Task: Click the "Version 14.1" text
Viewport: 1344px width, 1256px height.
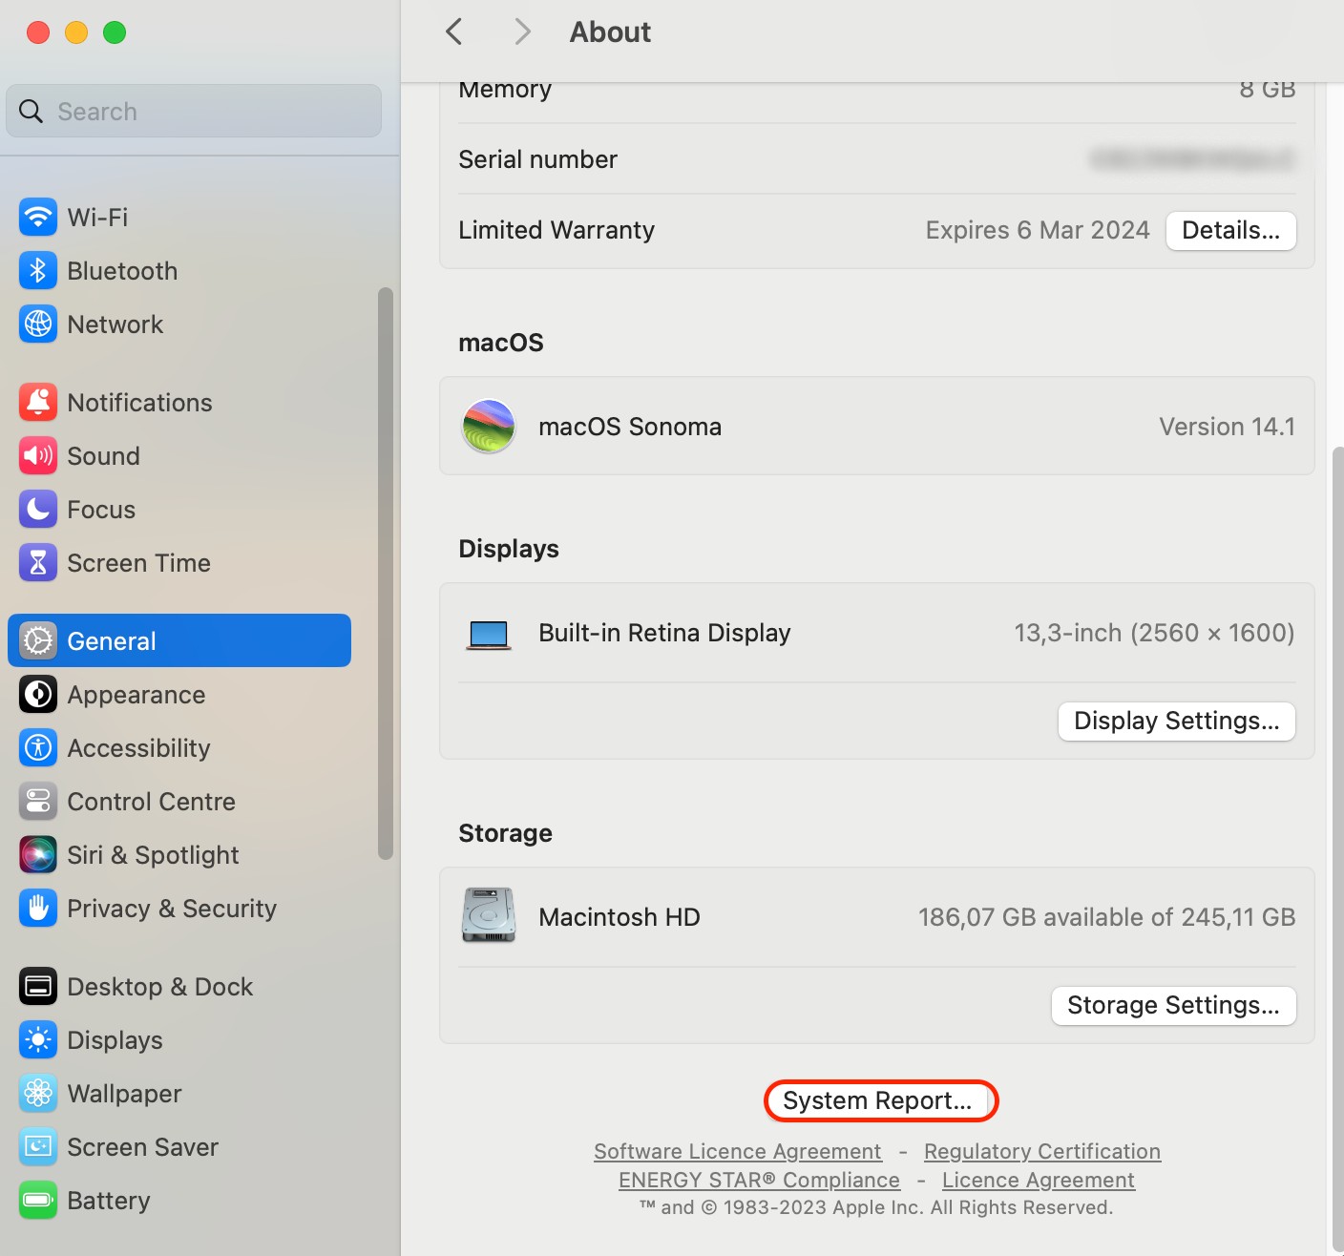Action: [x=1227, y=427]
